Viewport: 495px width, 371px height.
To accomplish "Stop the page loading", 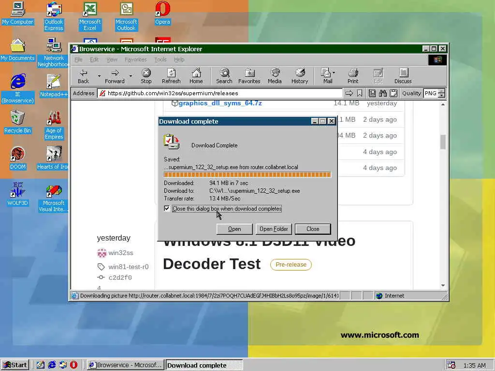I will (x=146, y=76).
